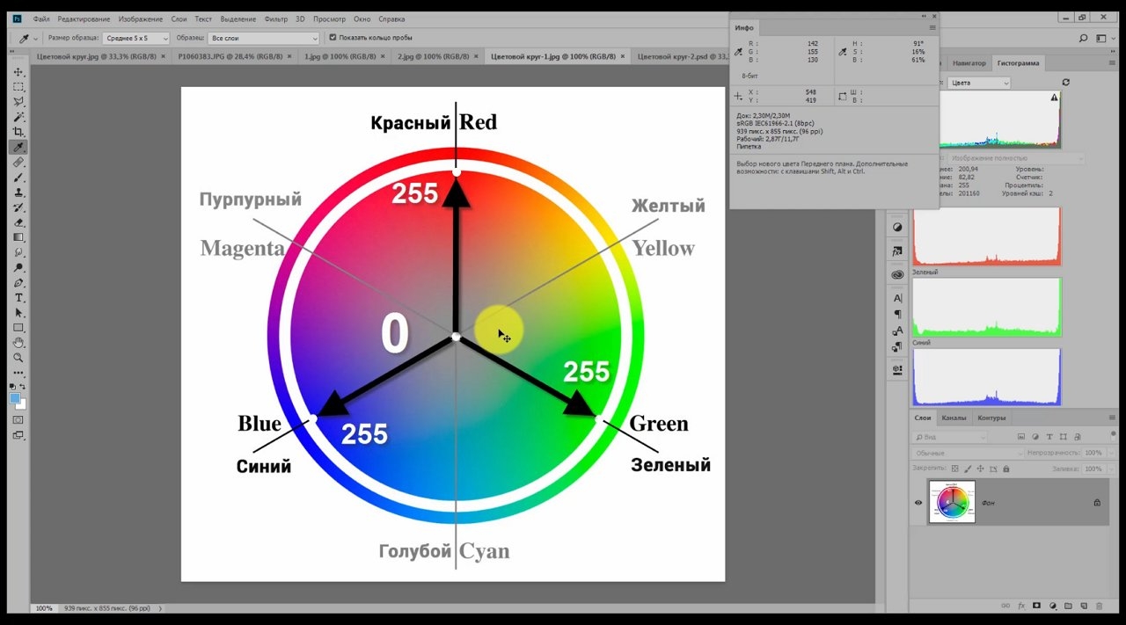The image size is (1126, 625).
Task: Select the Rectangular Marquee tool
Action: tap(18, 87)
